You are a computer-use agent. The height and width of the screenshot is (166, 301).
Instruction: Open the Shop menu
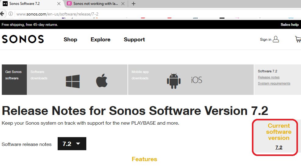70,40
